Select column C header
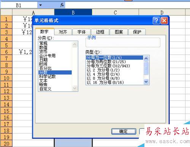This screenshot has height=147, width=190. (115, 13)
